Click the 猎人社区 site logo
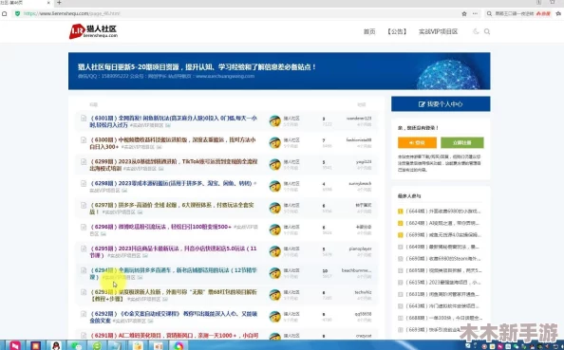Screen dimensions: 564x350 tap(93, 31)
